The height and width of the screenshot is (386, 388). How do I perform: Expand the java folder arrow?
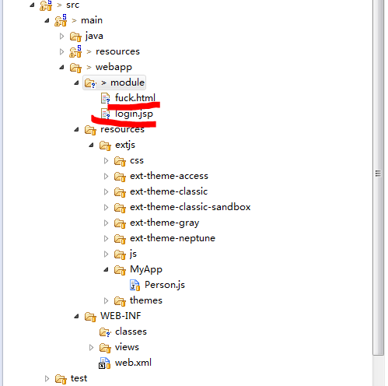point(61,36)
